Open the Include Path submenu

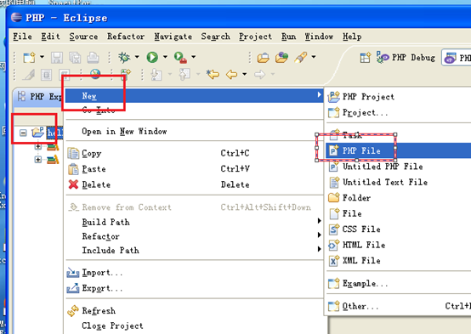tap(195, 250)
